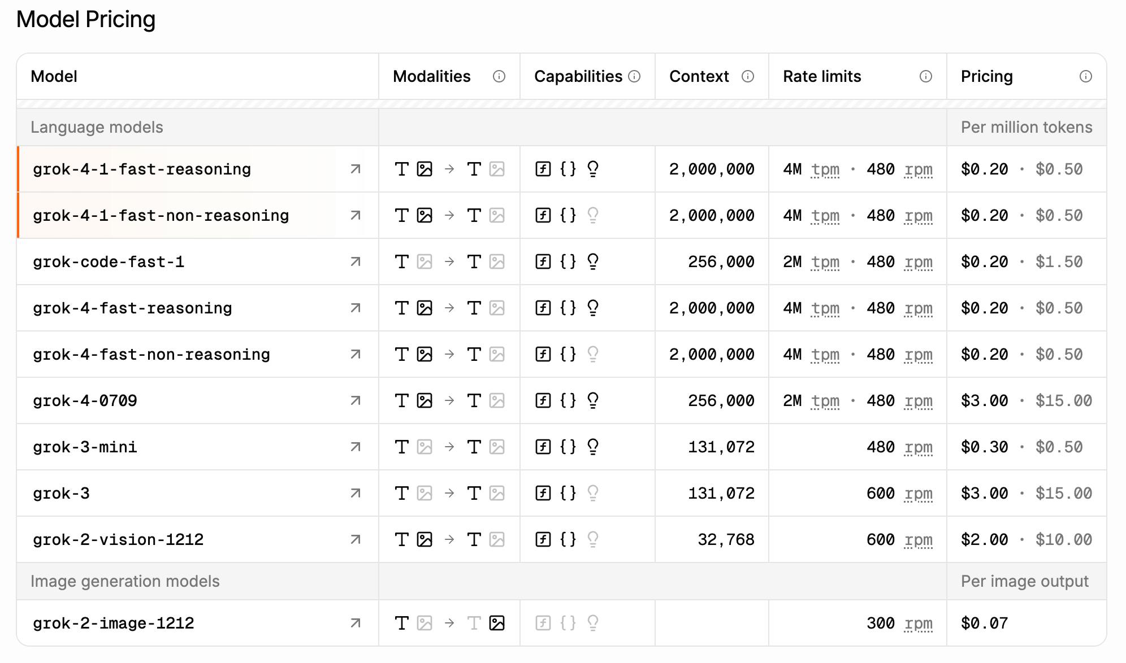Click the rpm label on the grok-3 row
Viewport: 1126px width, 663px height.
(919, 493)
